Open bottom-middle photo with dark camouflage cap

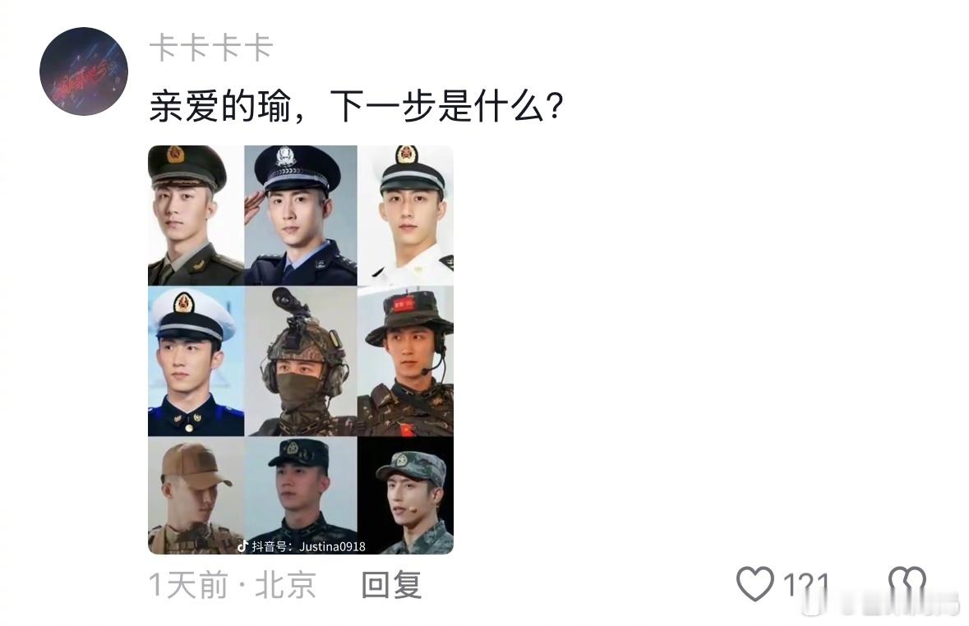[x=301, y=495]
